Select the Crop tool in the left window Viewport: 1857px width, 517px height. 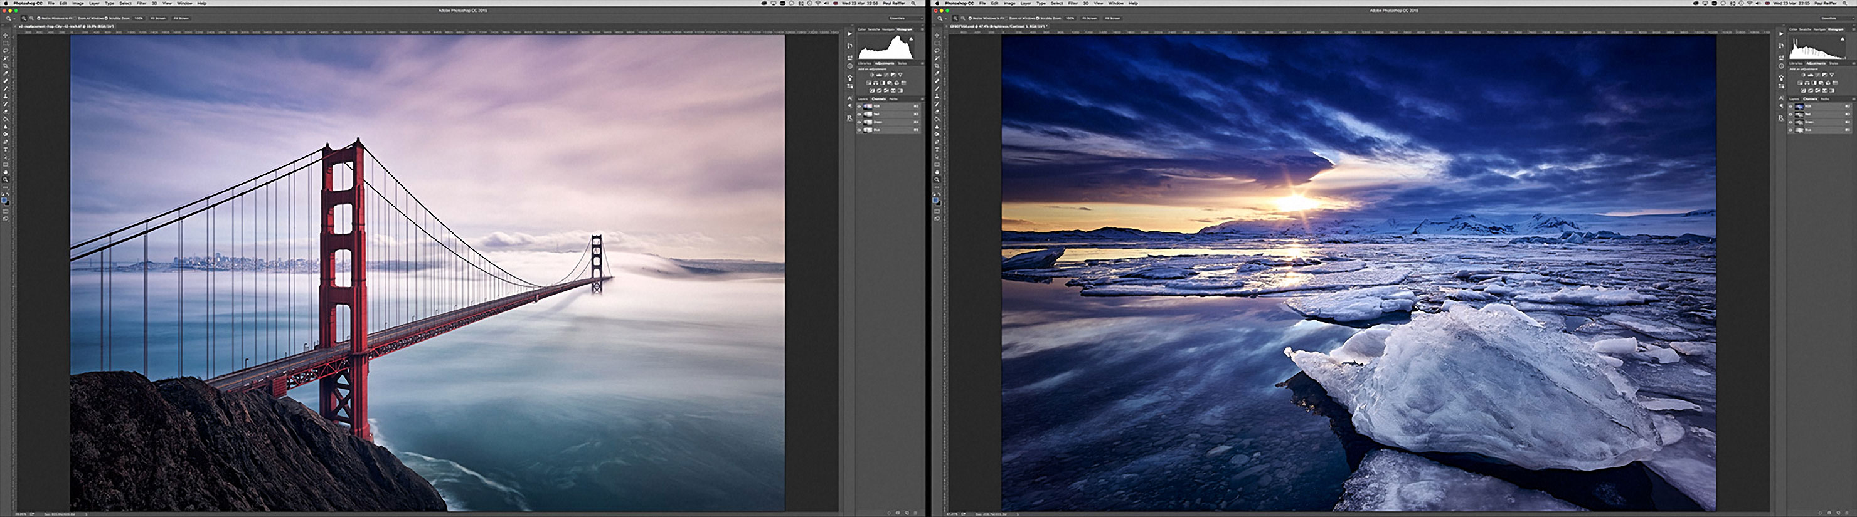(6, 66)
